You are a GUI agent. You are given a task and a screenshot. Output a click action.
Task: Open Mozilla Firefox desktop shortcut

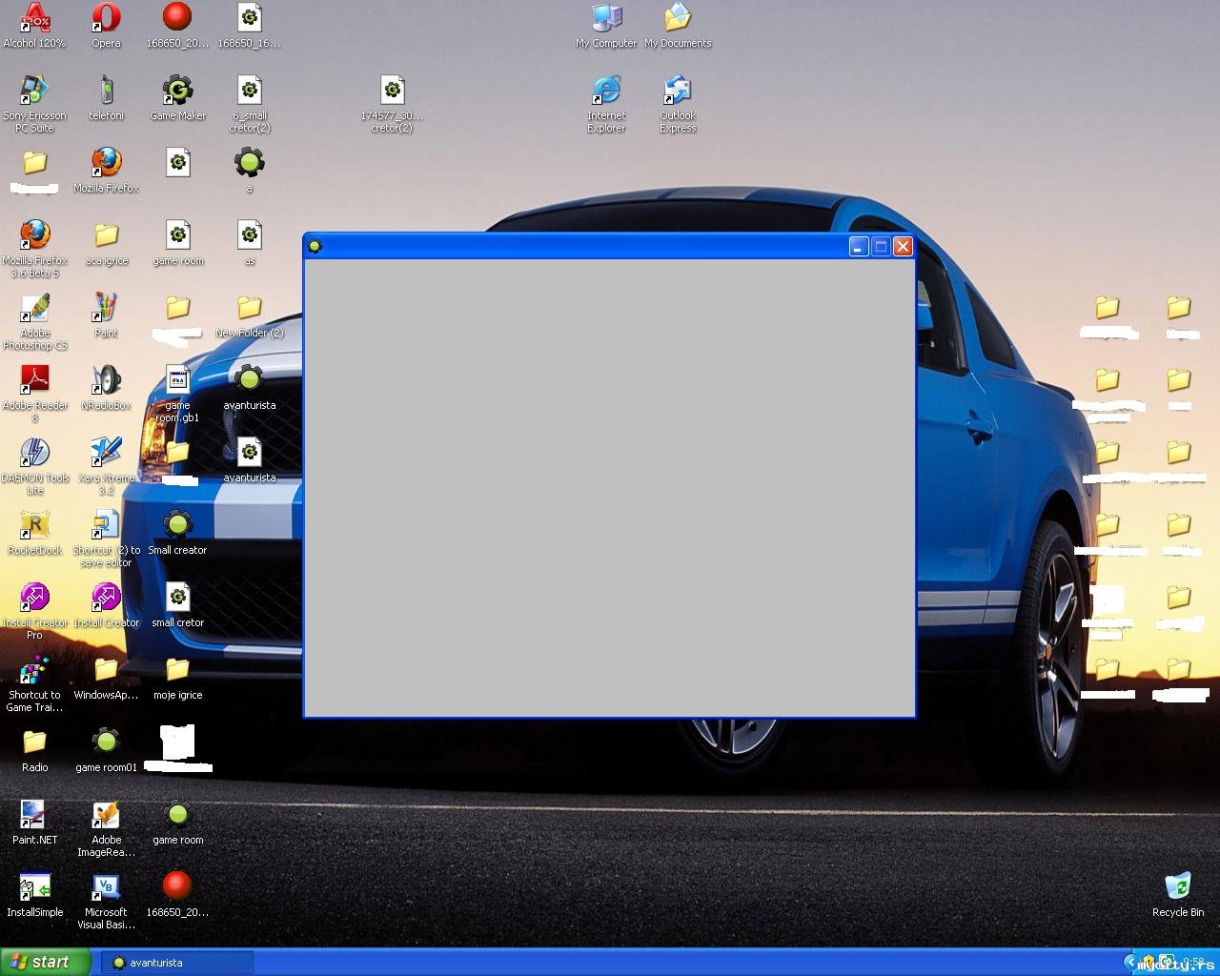click(106, 164)
